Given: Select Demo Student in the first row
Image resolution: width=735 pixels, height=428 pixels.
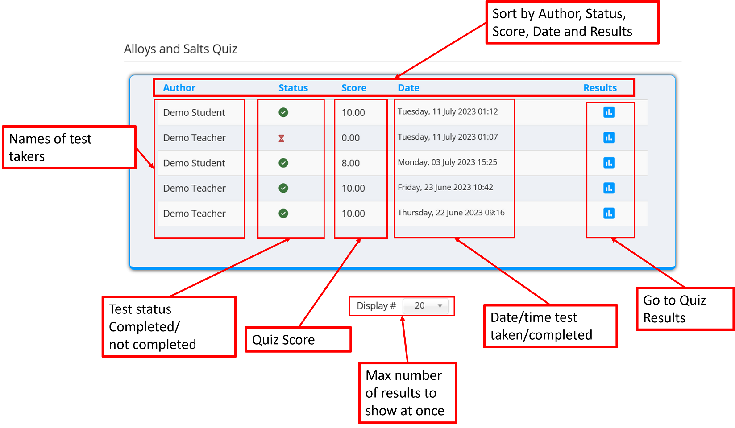Looking at the screenshot, I should [x=194, y=112].
